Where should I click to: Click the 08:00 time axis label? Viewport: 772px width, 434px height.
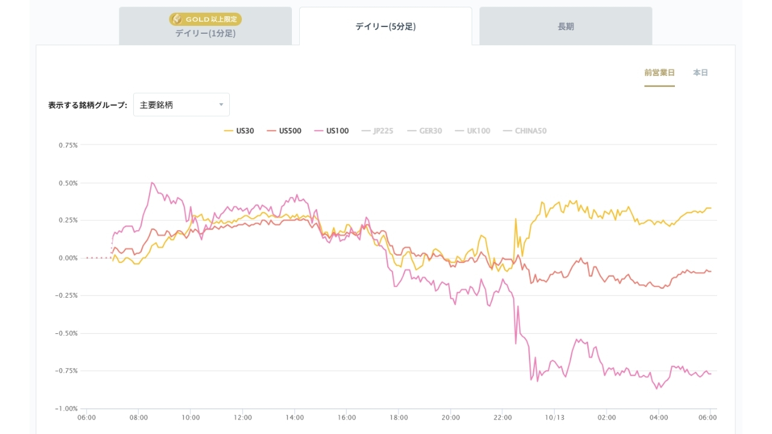(x=138, y=417)
